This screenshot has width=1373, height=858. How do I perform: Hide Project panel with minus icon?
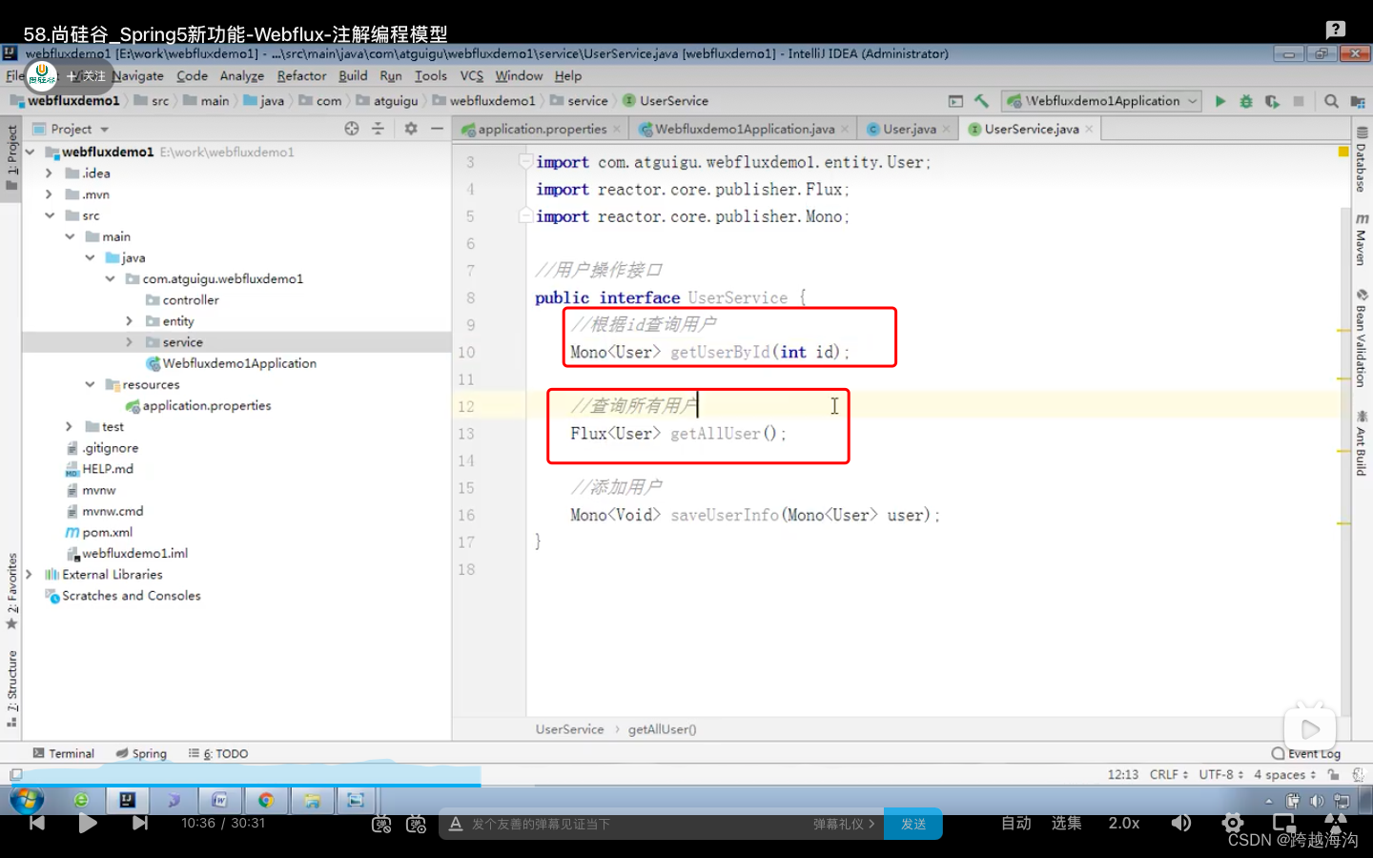click(x=437, y=129)
